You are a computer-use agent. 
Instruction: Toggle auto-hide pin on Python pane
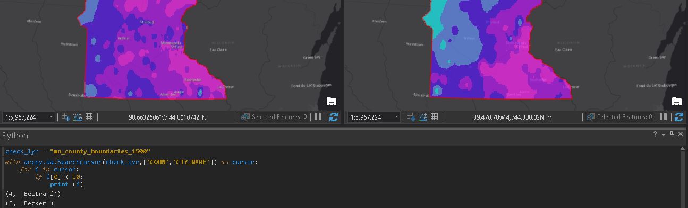tap(672, 134)
